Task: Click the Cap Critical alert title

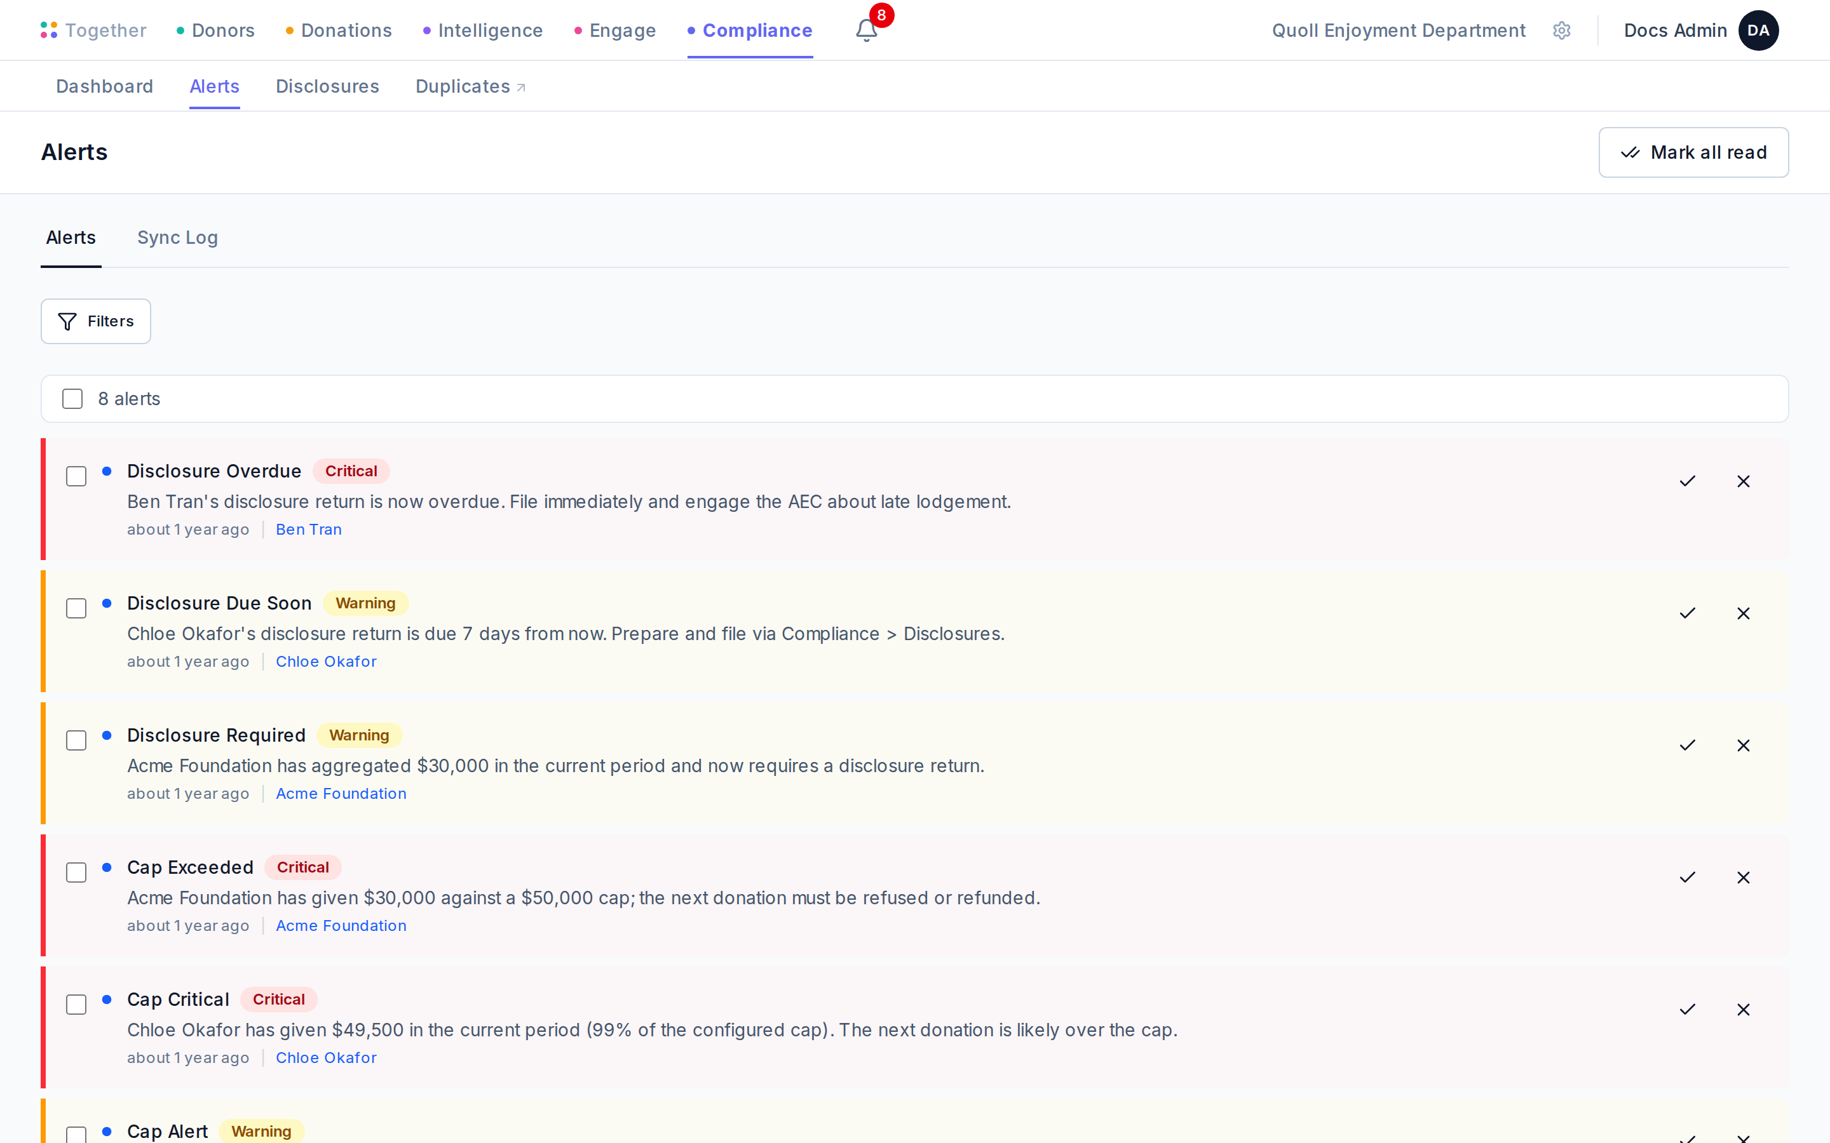Action: pyautogui.click(x=178, y=999)
